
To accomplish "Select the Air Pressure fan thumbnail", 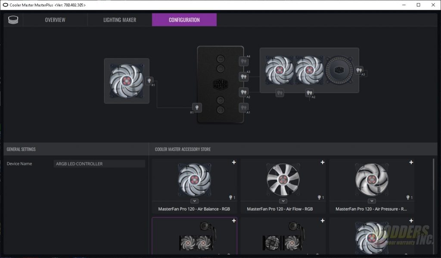I will point(372,180).
